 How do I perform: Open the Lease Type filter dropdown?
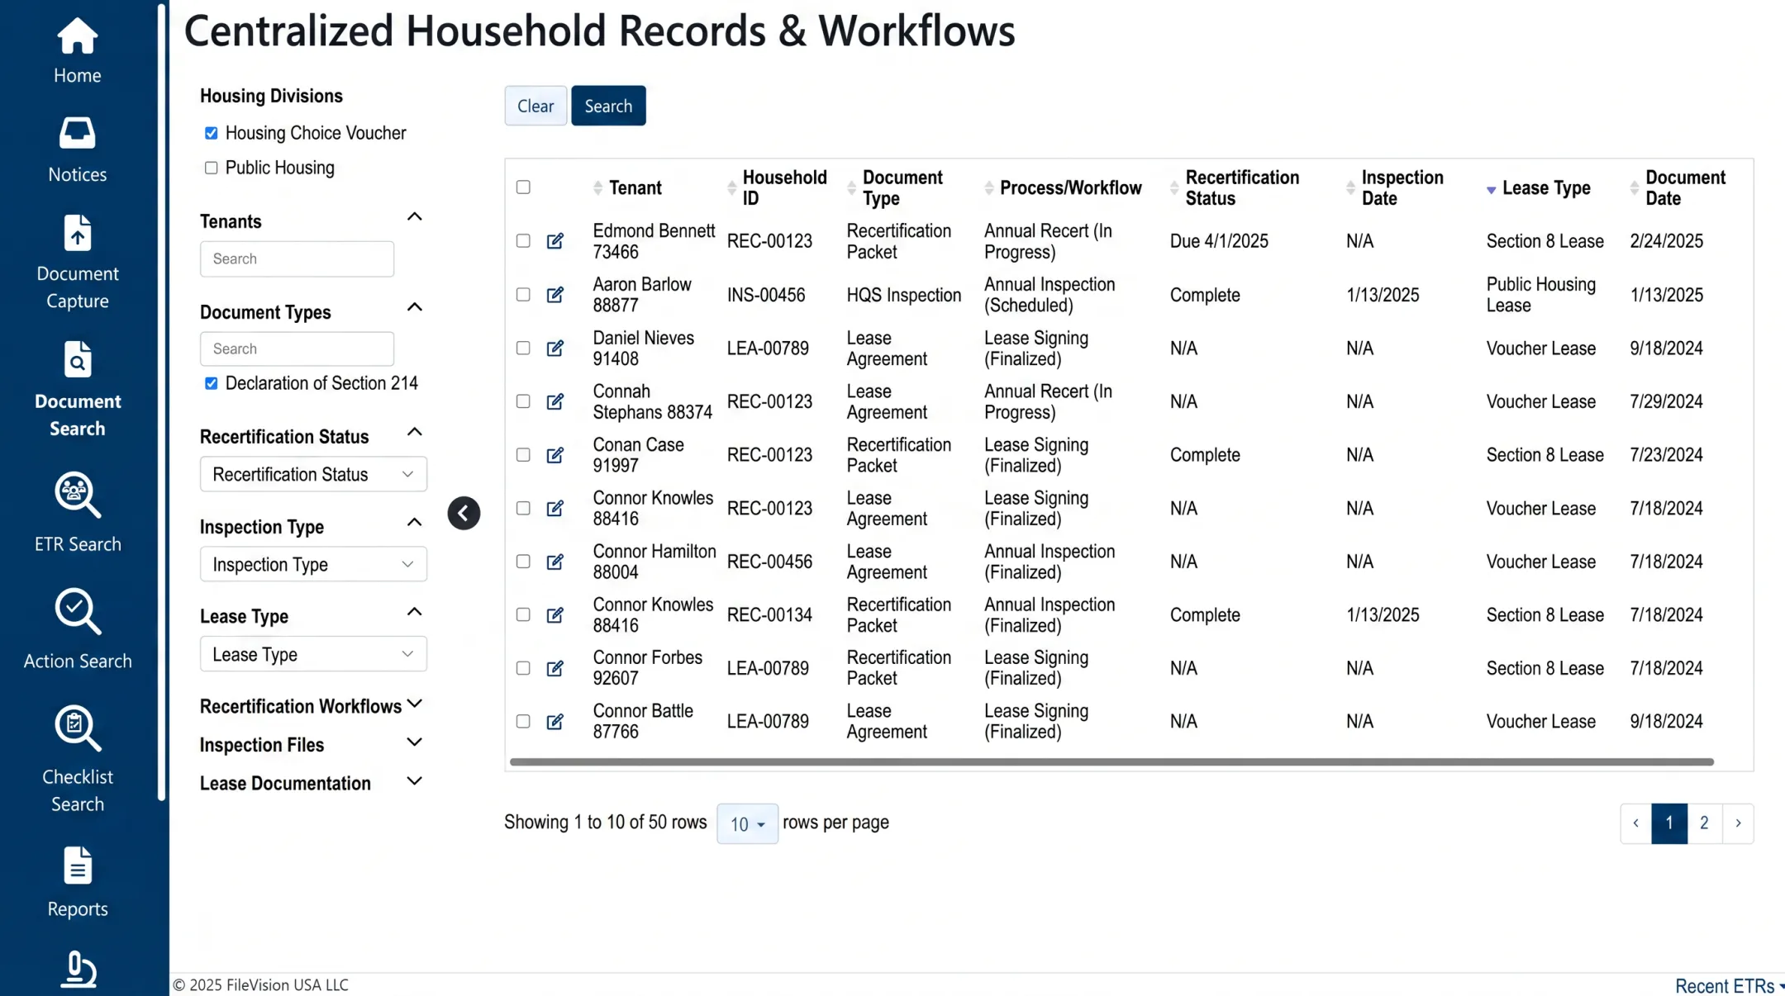313,654
